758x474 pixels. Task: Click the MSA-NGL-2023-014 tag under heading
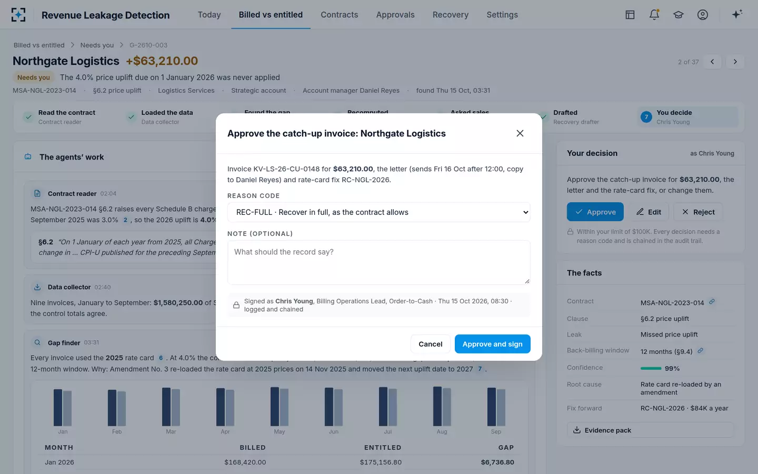pyautogui.click(x=44, y=91)
